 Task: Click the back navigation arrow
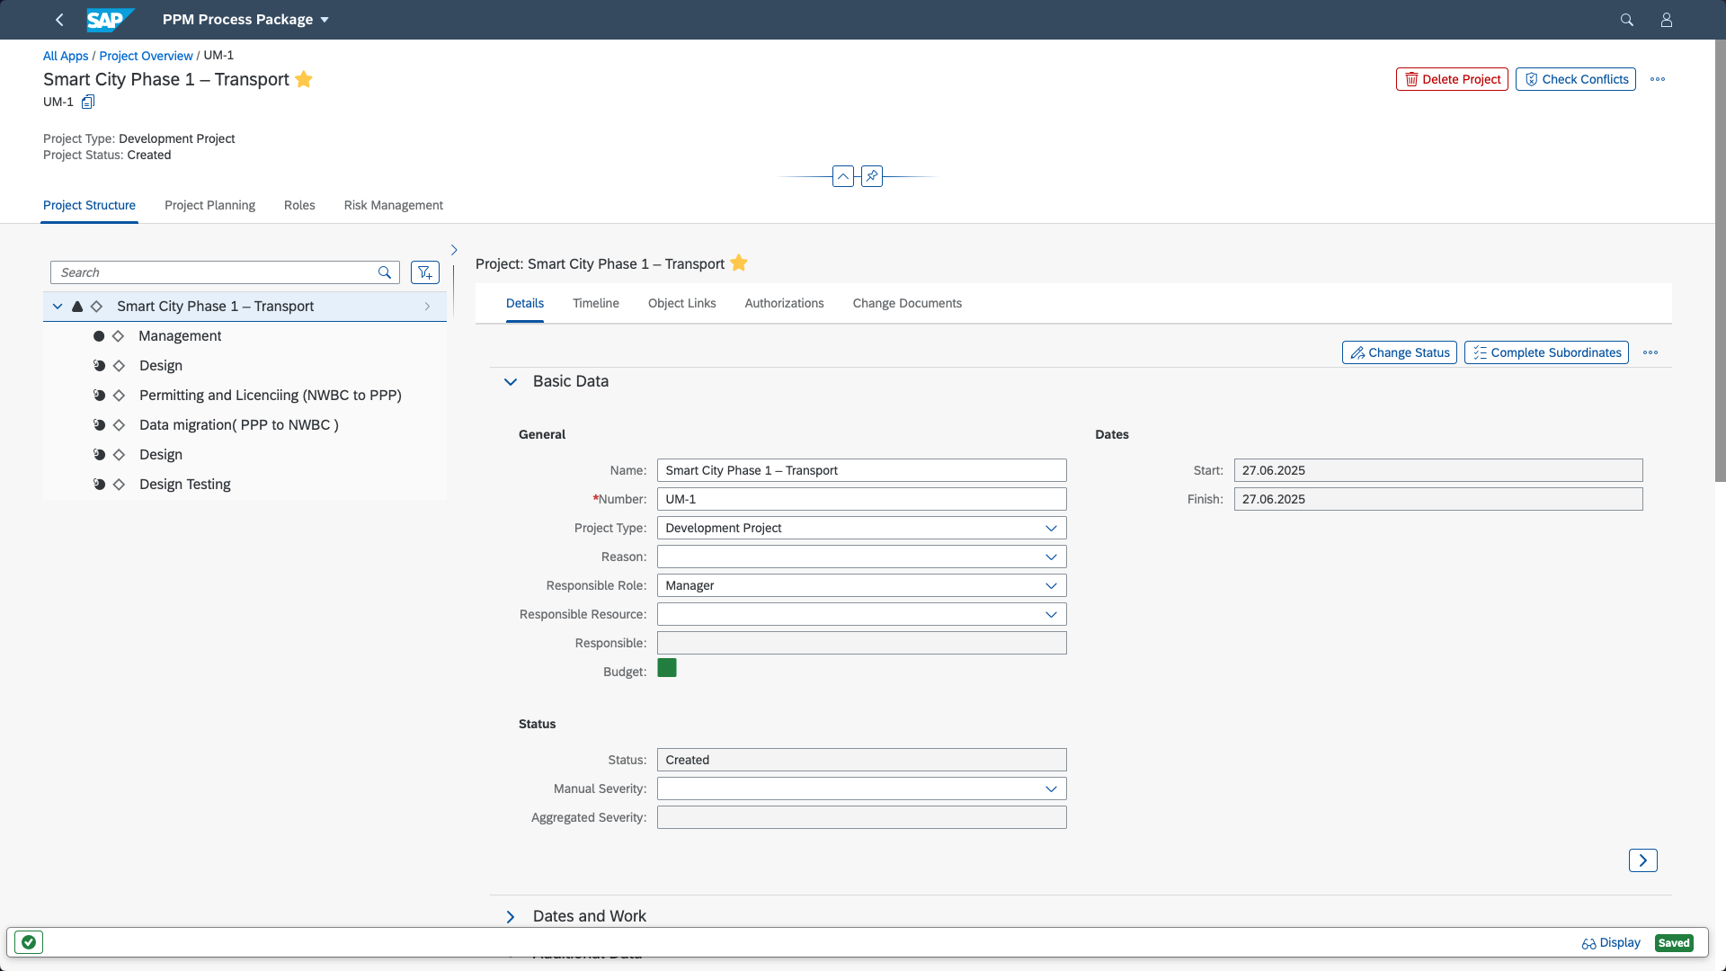(x=59, y=20)
